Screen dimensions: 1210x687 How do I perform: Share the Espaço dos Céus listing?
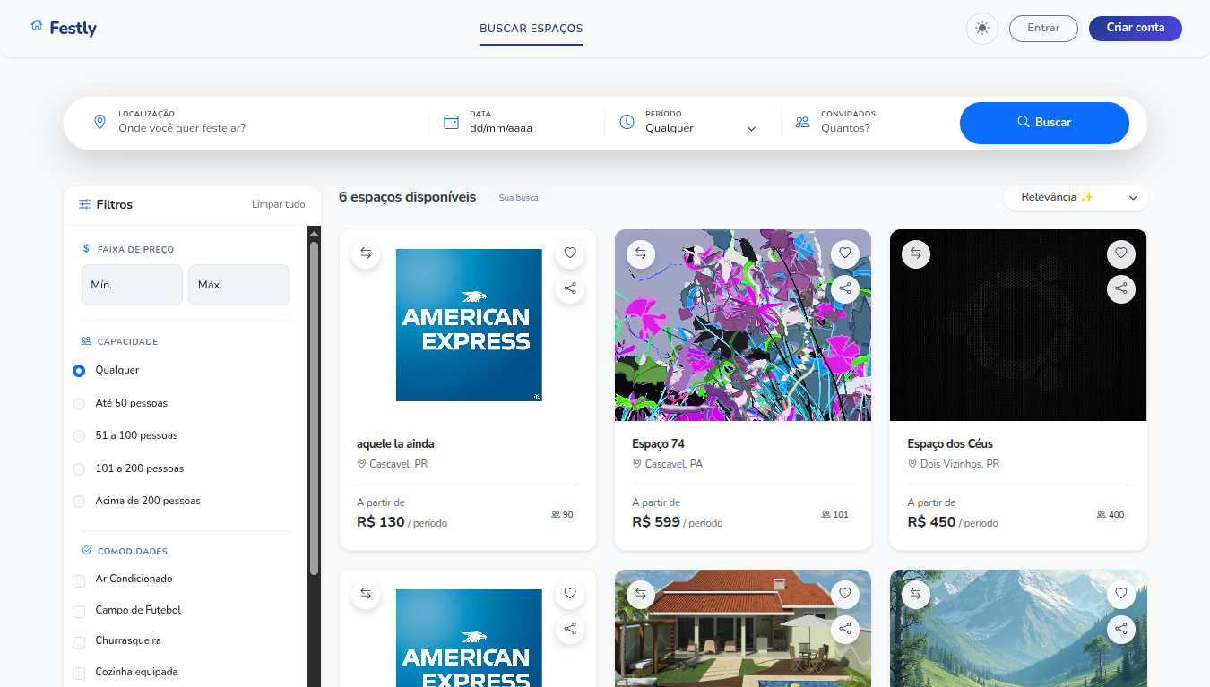tap(1121, 288)
